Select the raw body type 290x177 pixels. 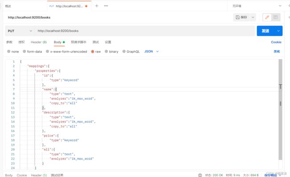(96, 52)
